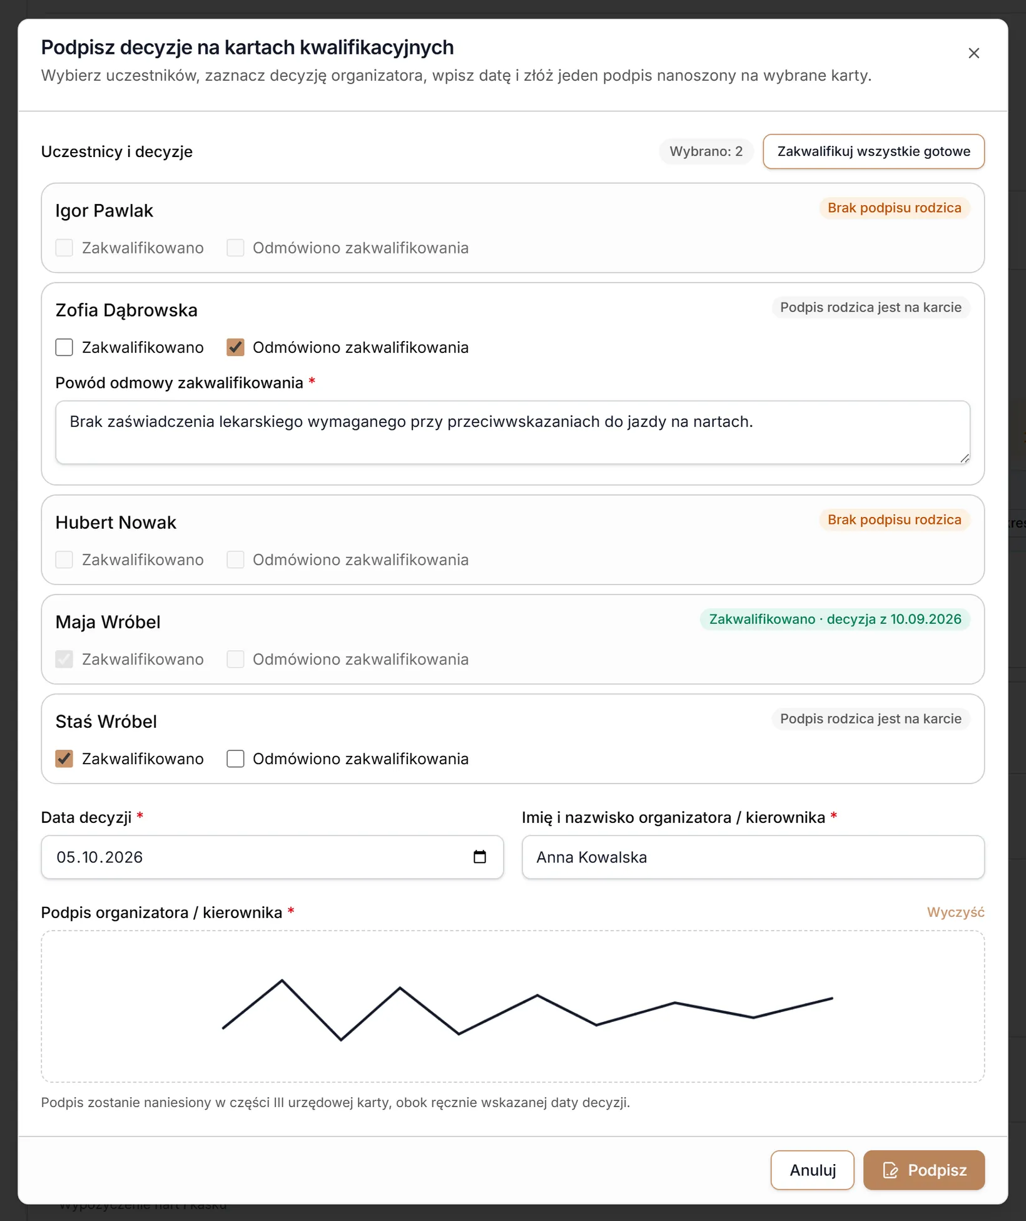Screen dimensions: 1026x1221
Task: Clear the signature with Wyczyść link
Action: (x=955, y=912)
